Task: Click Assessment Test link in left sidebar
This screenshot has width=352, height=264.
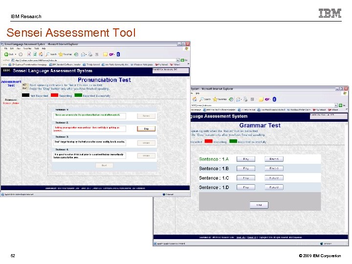Action: [11, 84]
